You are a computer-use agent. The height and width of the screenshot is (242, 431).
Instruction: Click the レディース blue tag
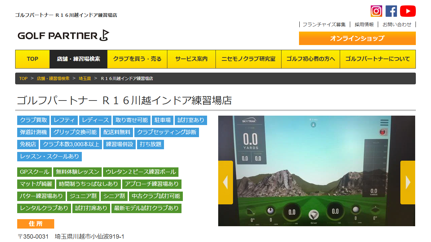pyautogui.click(x=95, y=120)
